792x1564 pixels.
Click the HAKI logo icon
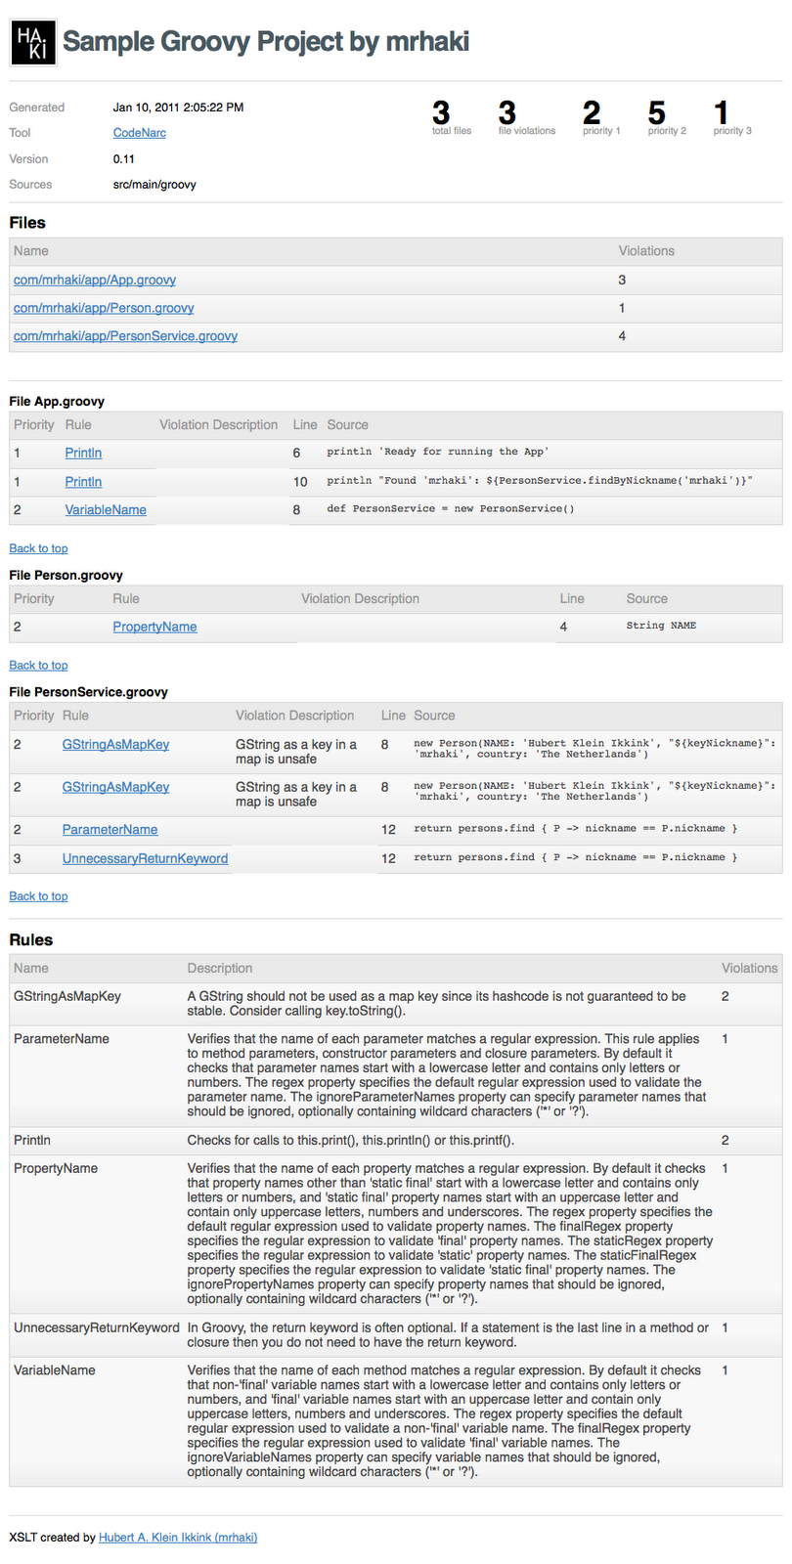point(33,42)
